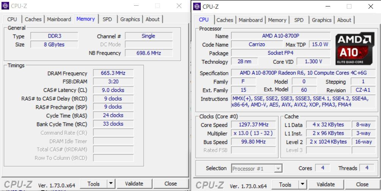The image size is (381, 191).
Task: Click the Specification text field
Action: click(x=303, y=73)
